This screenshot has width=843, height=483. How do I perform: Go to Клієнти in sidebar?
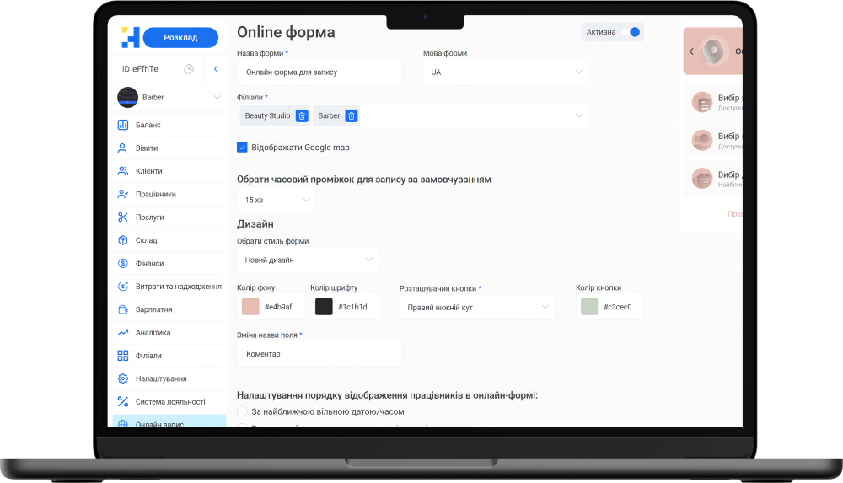click(148, 171)
